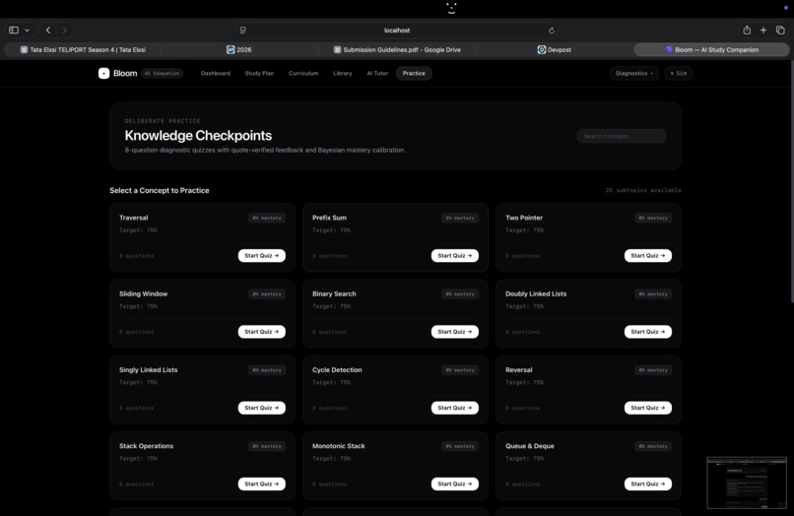Click the 'Select a Concept to Practice' heading

pyautogui.click(x=159, y=190)
